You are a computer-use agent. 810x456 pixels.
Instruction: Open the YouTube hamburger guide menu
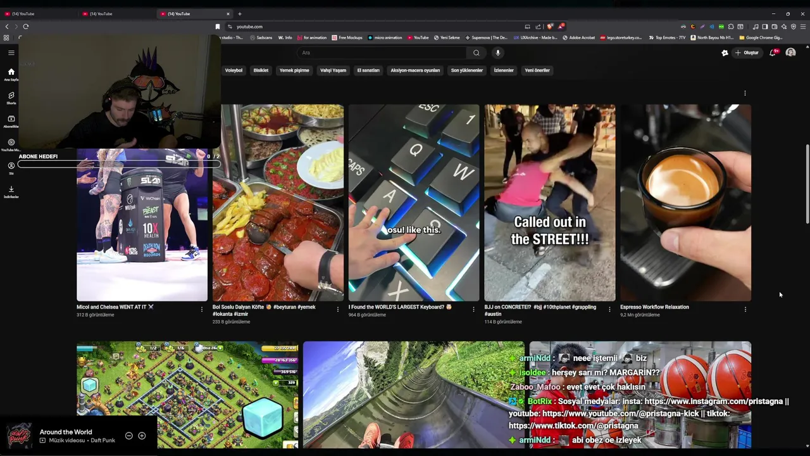[x=11, y=53]
